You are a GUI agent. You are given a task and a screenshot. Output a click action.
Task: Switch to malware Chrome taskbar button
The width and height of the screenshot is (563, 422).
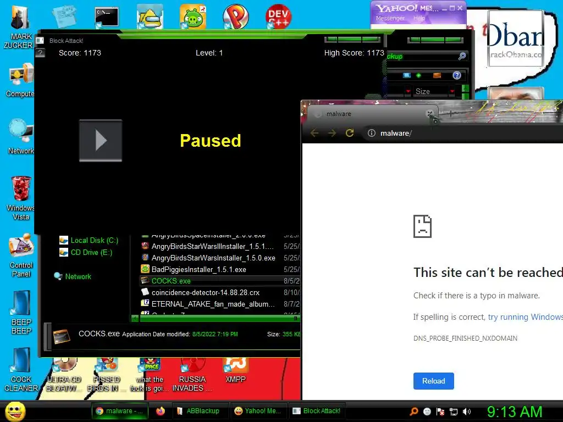pyautogui.click(x=120, y=411)
